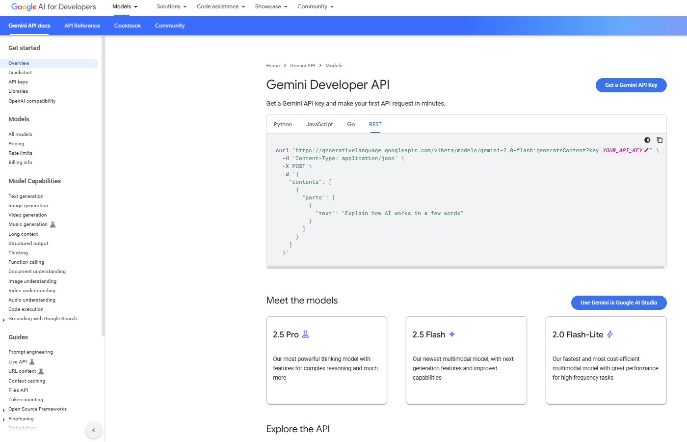
Task: Click the lightning icon on 2.0 Flash-Lite
Action: 610,334
